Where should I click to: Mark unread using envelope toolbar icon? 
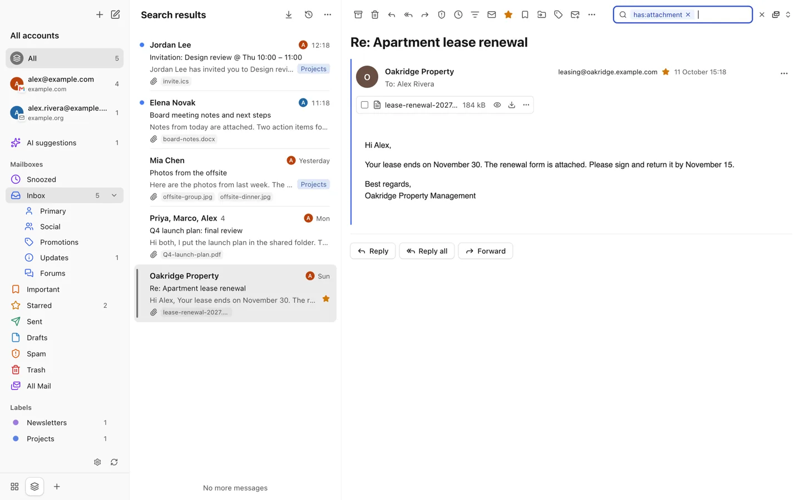[x=492, y=15]
